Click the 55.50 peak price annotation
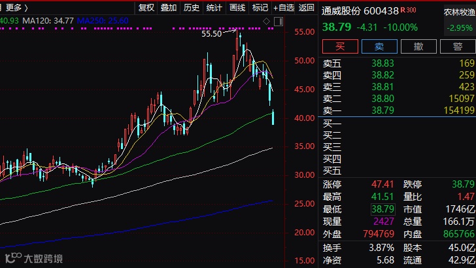 click(212, 34)
